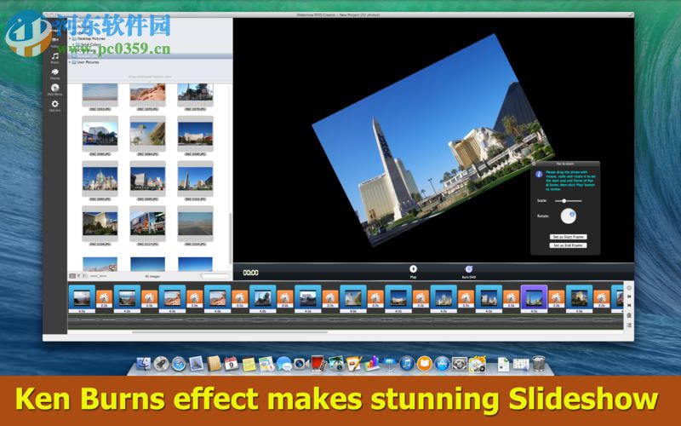Click the tilted Las Vegas photo in preview
Image resolution: width=681 pixels, height=426 pixels.
tap(433, 140)
